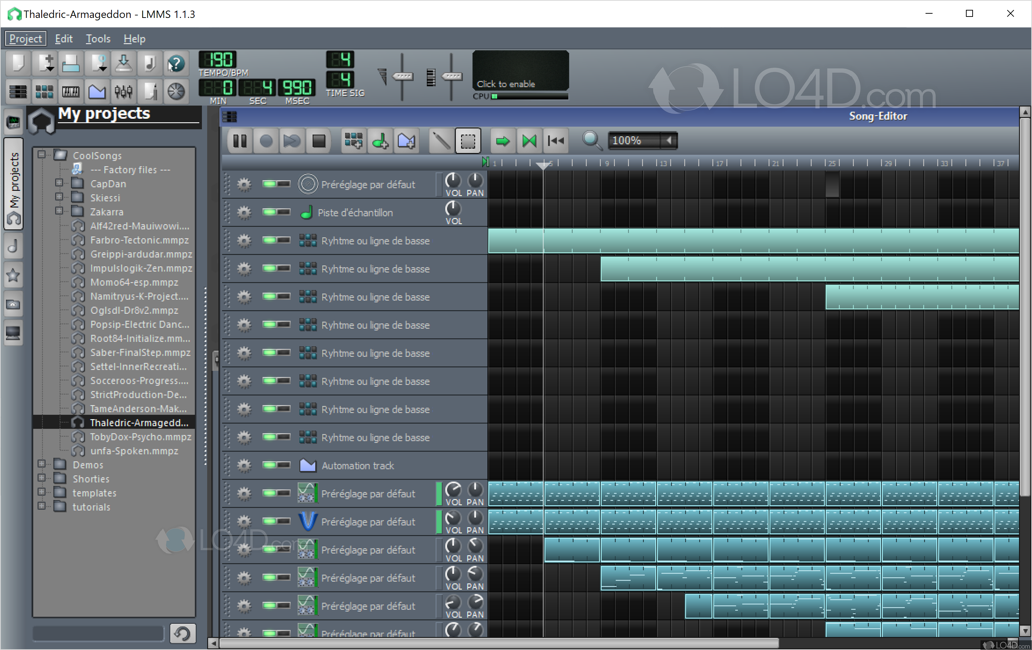Show the FX Mixer
1032x650 pixels.
pos(123,91)
